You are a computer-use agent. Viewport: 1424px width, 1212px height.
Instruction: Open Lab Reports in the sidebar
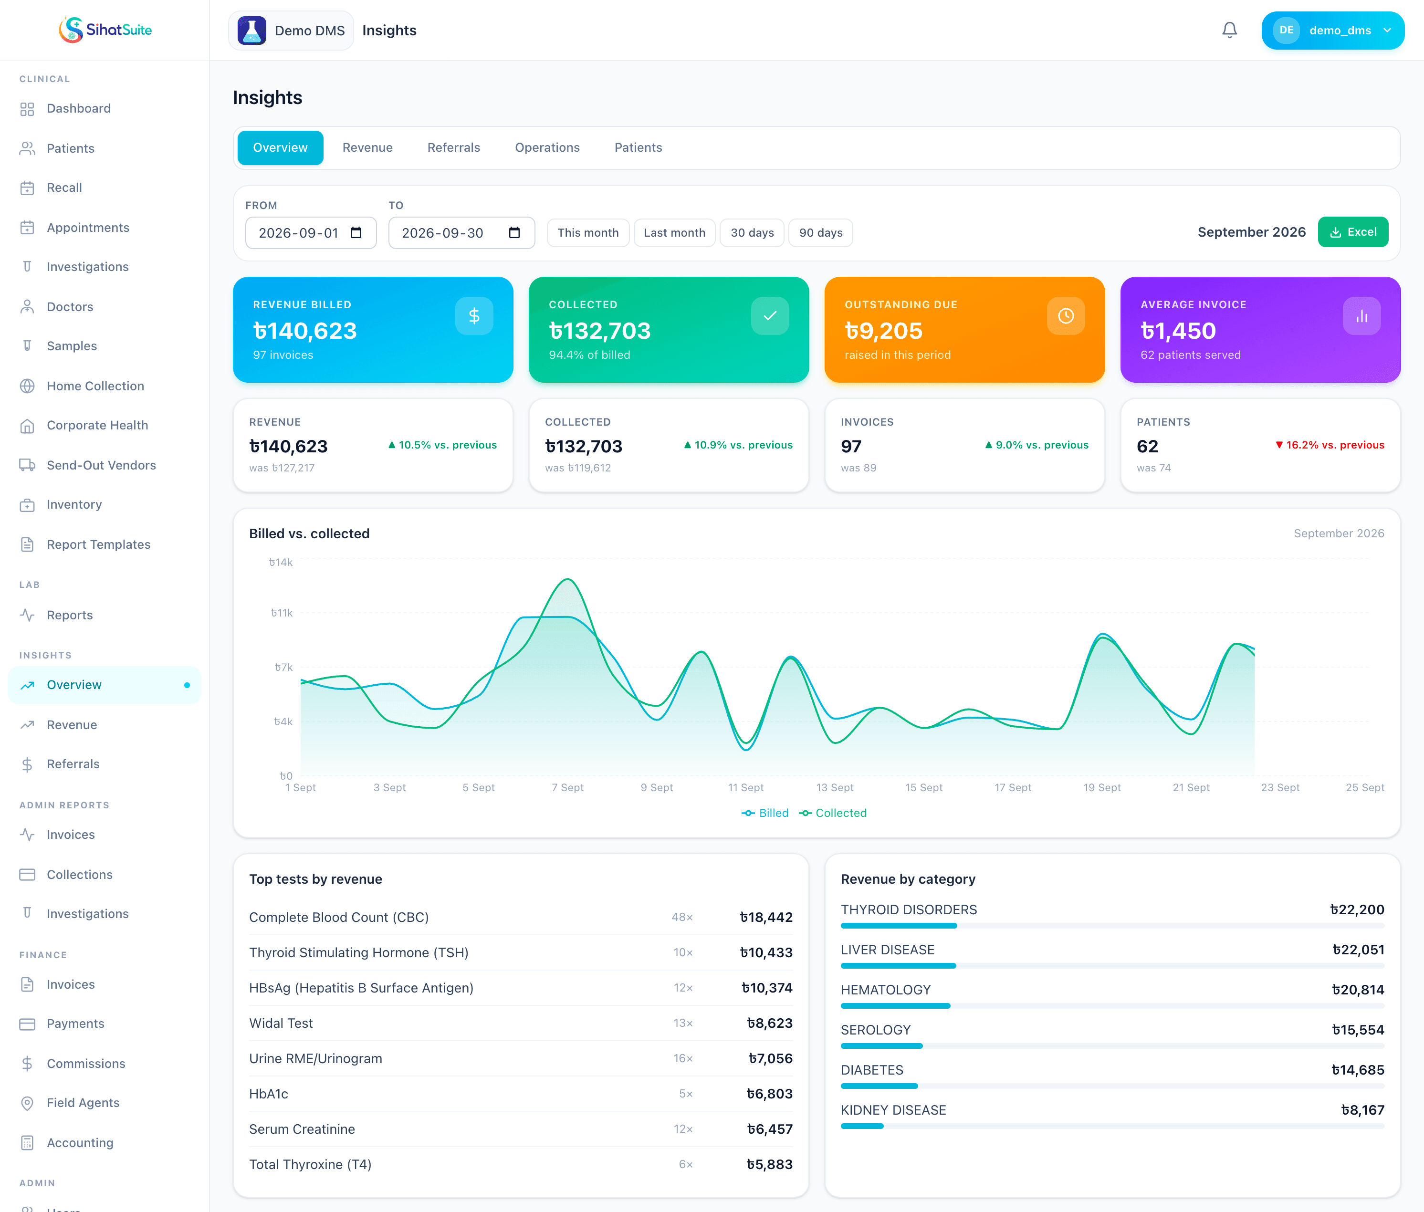(105, 615)
